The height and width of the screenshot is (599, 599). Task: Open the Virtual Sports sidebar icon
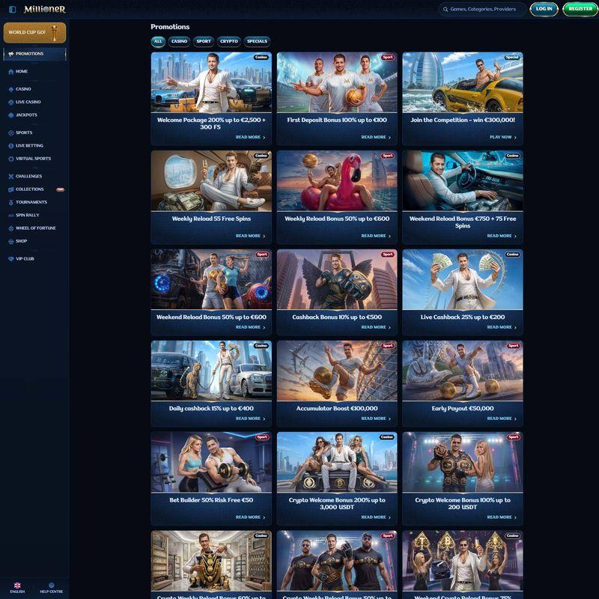click(x=11, y=159)
